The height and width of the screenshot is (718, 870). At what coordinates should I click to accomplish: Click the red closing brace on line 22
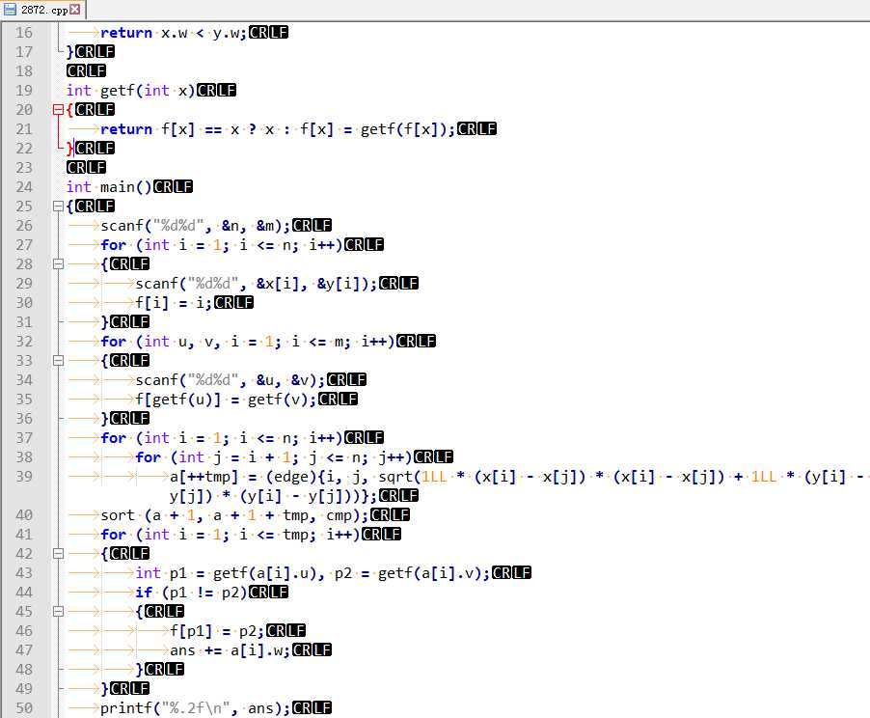pyautogui.click(x=69, y=149)
